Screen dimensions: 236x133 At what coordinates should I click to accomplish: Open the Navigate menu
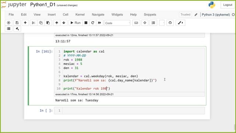tap(98, 15)
